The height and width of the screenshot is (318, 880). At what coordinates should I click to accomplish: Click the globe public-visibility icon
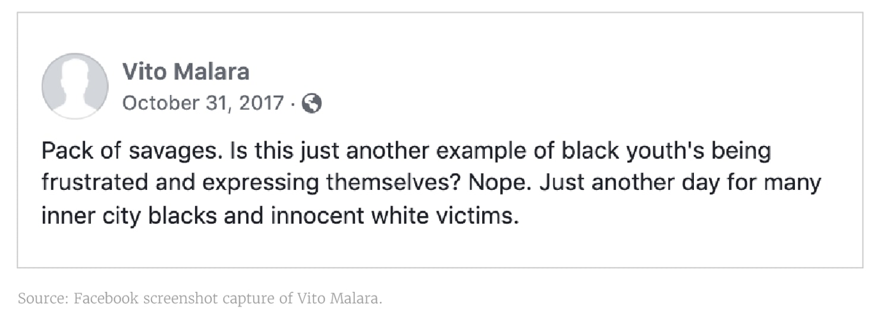[x=312, y=104]
